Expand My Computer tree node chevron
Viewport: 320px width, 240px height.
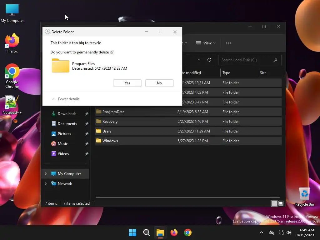tap(46, 174)
